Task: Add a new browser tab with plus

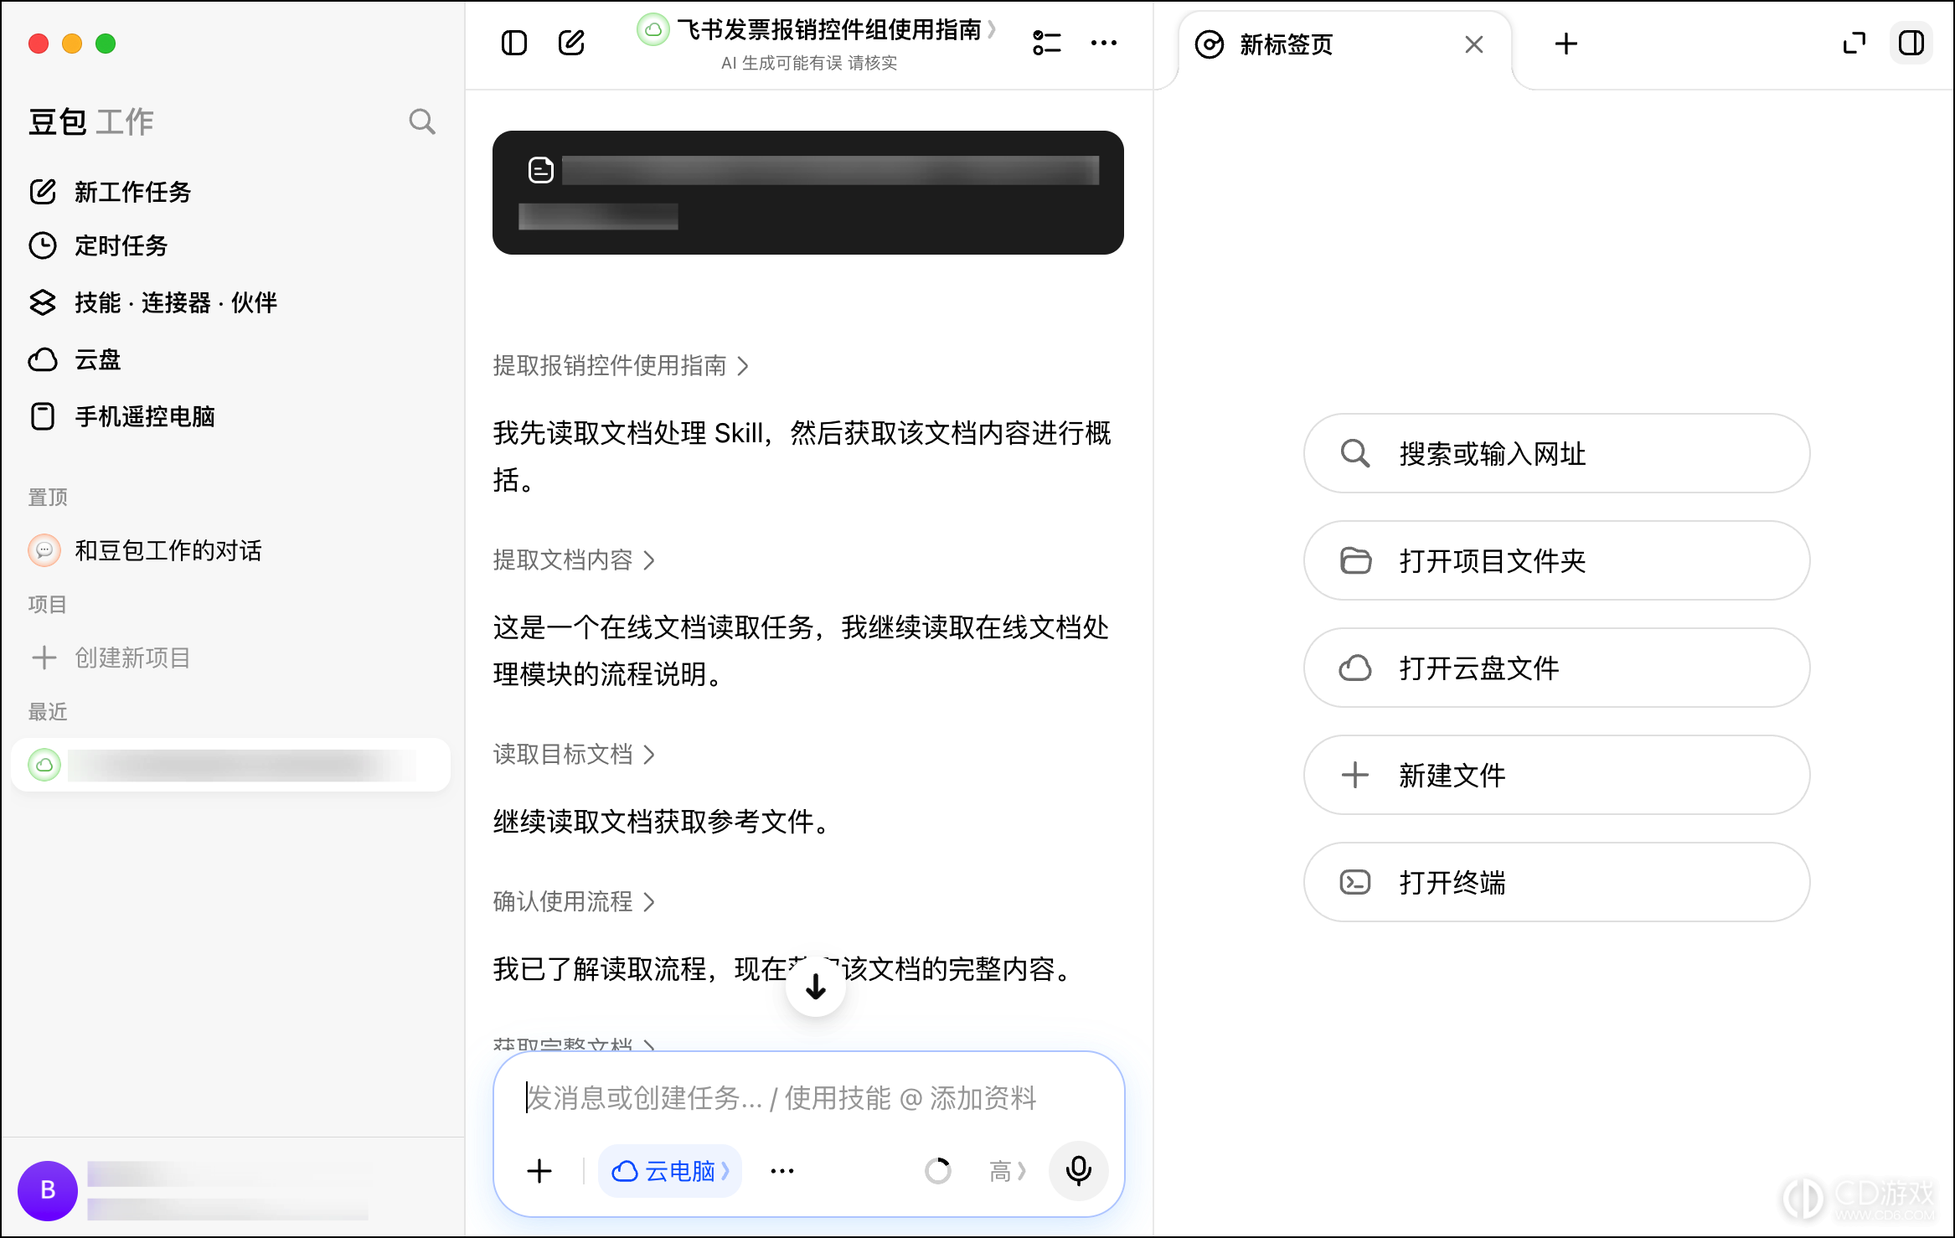Action: tap(1566, 44)
